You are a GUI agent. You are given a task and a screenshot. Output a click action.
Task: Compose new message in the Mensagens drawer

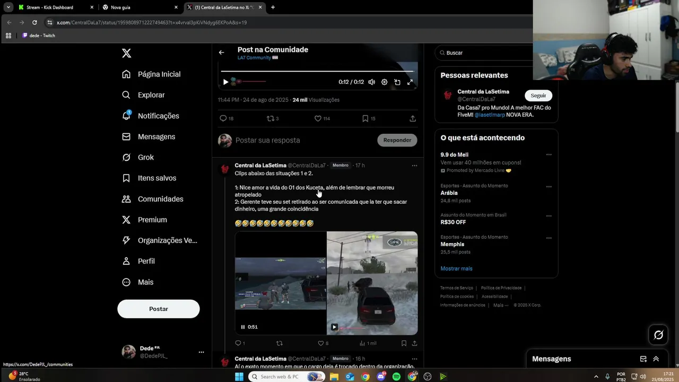coord(643,359)
